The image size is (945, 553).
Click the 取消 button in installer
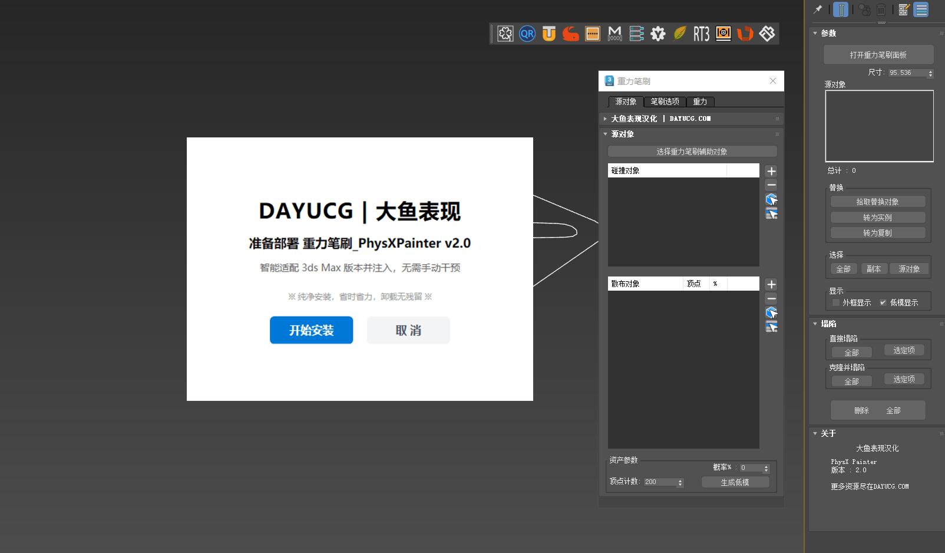tap(408, 330)
